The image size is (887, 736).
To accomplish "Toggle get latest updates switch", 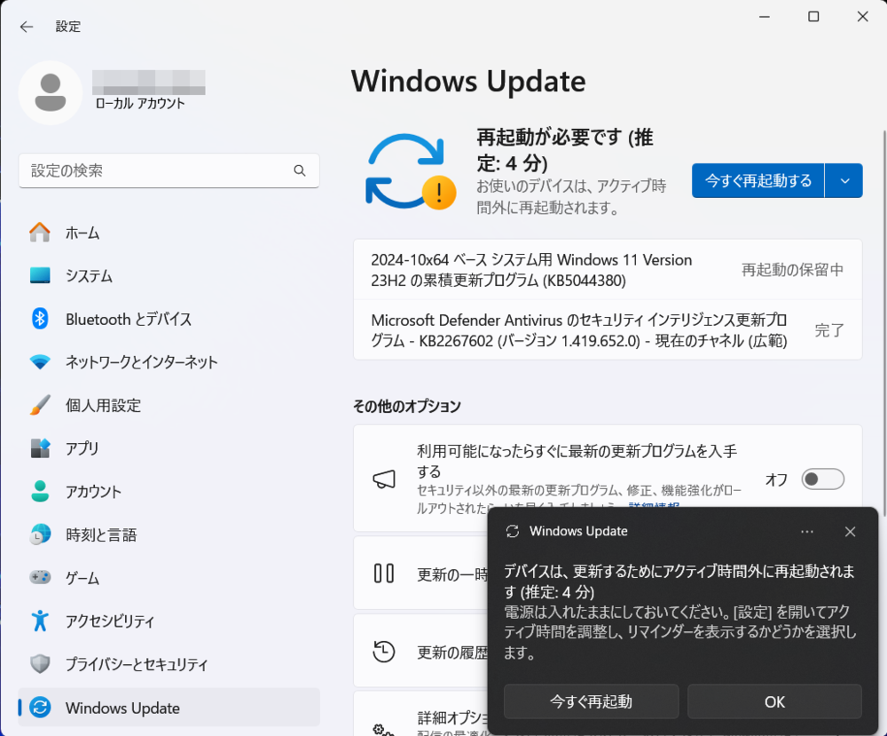I will [x=823, y=479].
